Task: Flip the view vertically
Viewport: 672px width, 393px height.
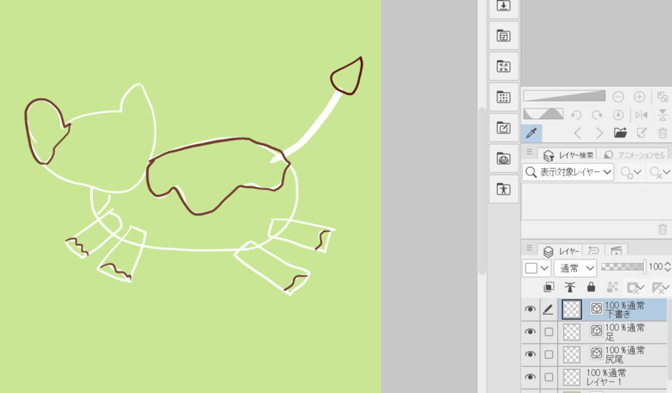Action: (663, 115)
